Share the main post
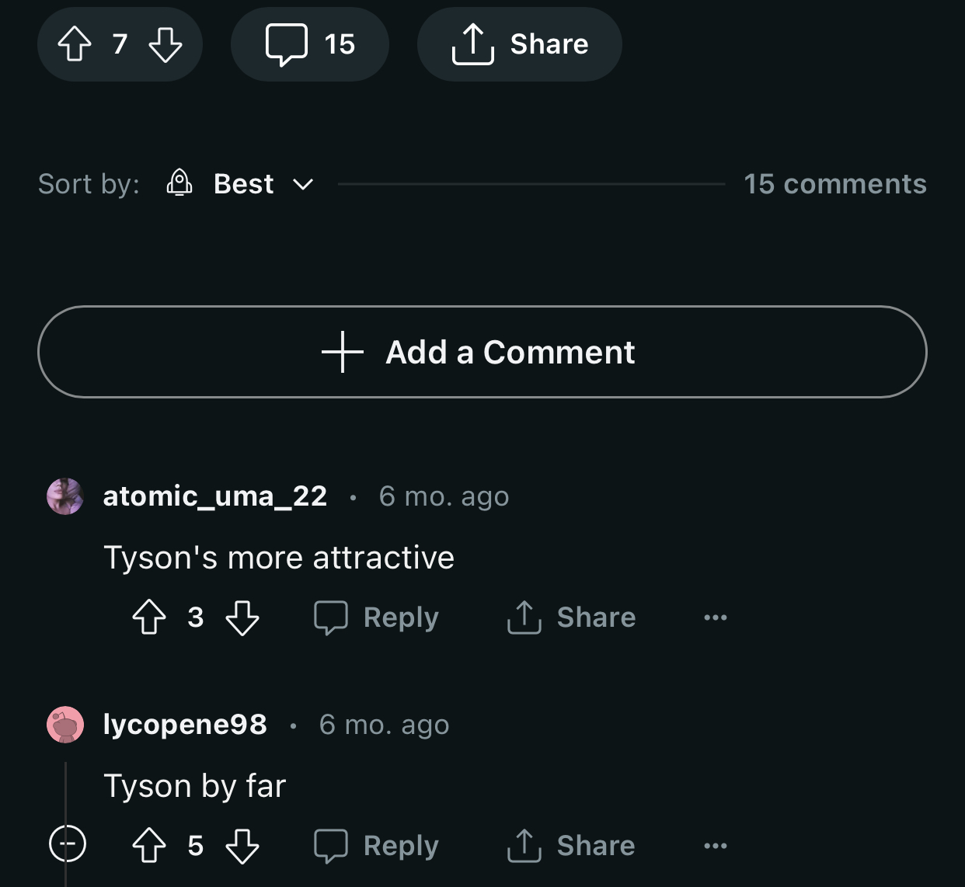 (520, 44)
